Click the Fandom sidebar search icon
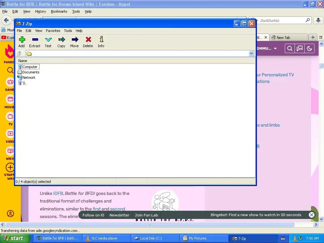The width and height of the screenshot is (324, 243). pyautogui.click(x=10, y=70)
